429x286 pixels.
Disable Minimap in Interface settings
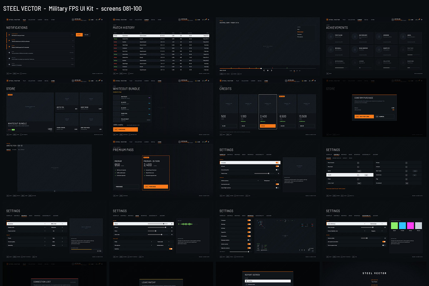[x=249, y=224]
